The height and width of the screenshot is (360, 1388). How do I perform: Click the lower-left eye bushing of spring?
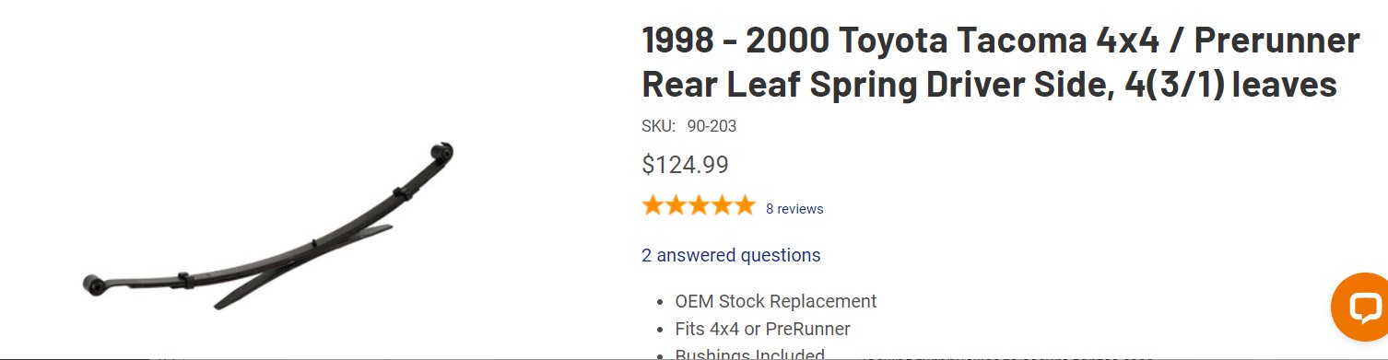pyautogui.click(x=93, y=284)
